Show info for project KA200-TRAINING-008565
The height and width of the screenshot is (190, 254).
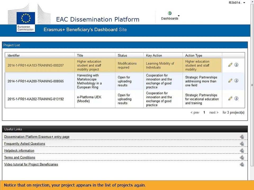[236, 80]
